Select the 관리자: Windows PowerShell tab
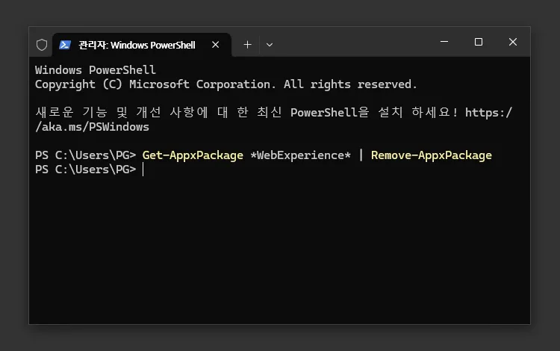 click(142, 45)
